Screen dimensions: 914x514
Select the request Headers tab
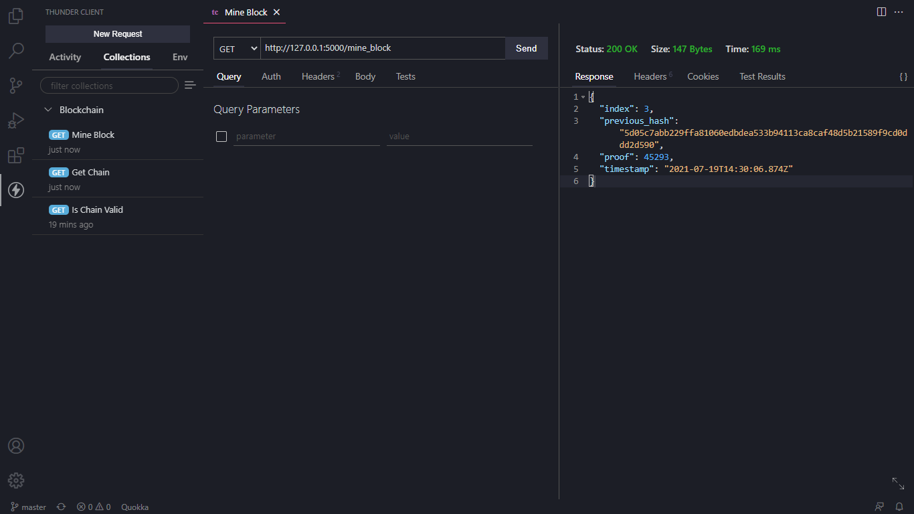(x=320, y=76)
